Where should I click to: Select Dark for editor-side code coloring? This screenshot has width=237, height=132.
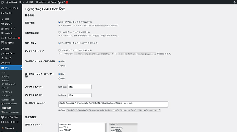[x=60, y=78]
